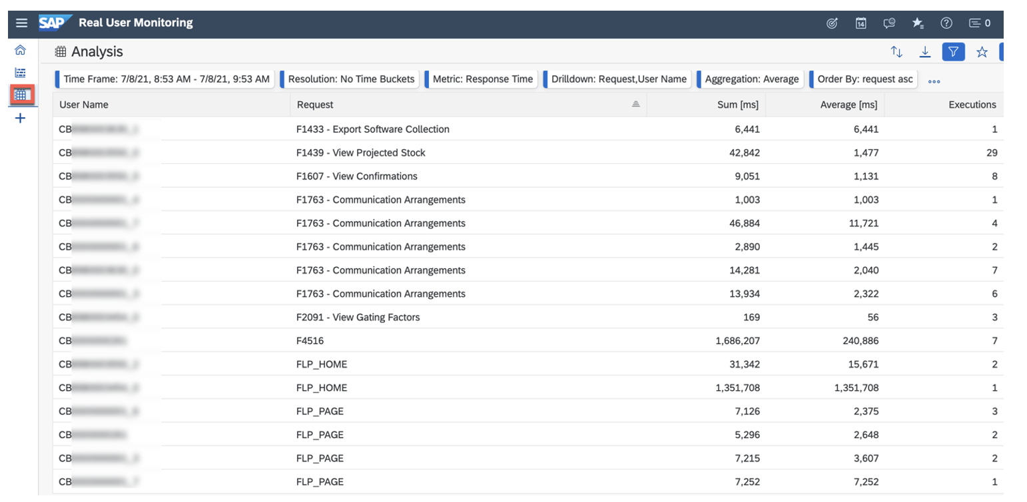Click the Analysis page heading
Viewport: 1027px width, 502px height.
97,52
